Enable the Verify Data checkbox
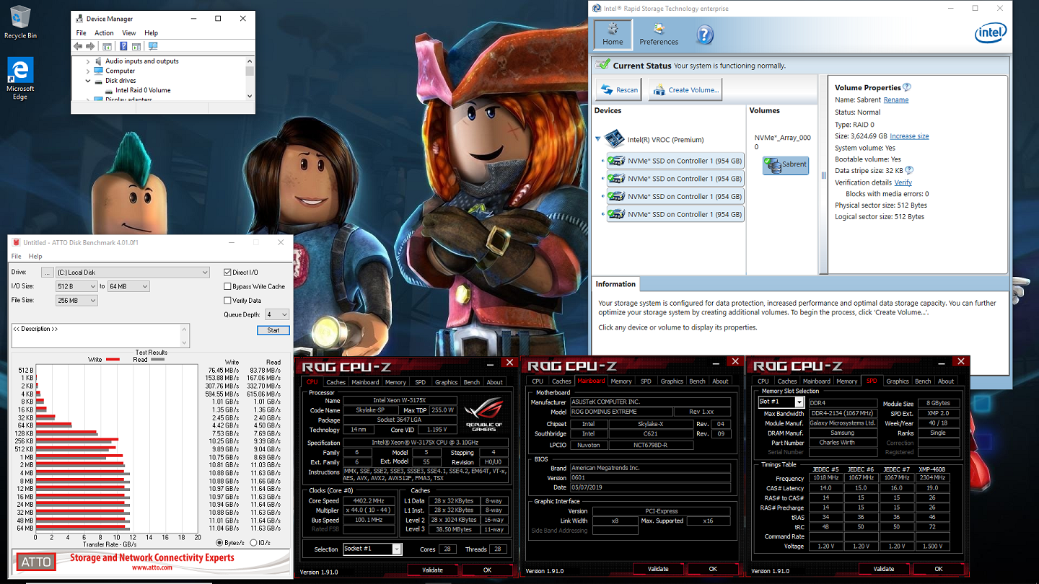 [228, 300]
